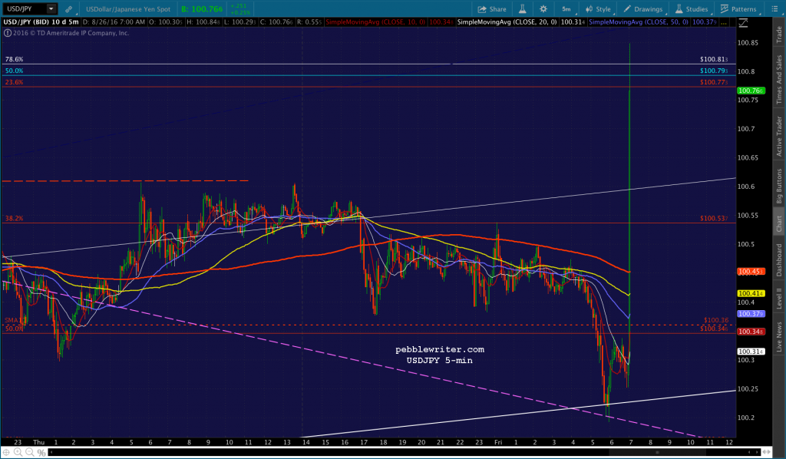This screenshot has height=459, width=786.
Task: Click the O: 100.305 open value
Action: [x=166, y=22]
